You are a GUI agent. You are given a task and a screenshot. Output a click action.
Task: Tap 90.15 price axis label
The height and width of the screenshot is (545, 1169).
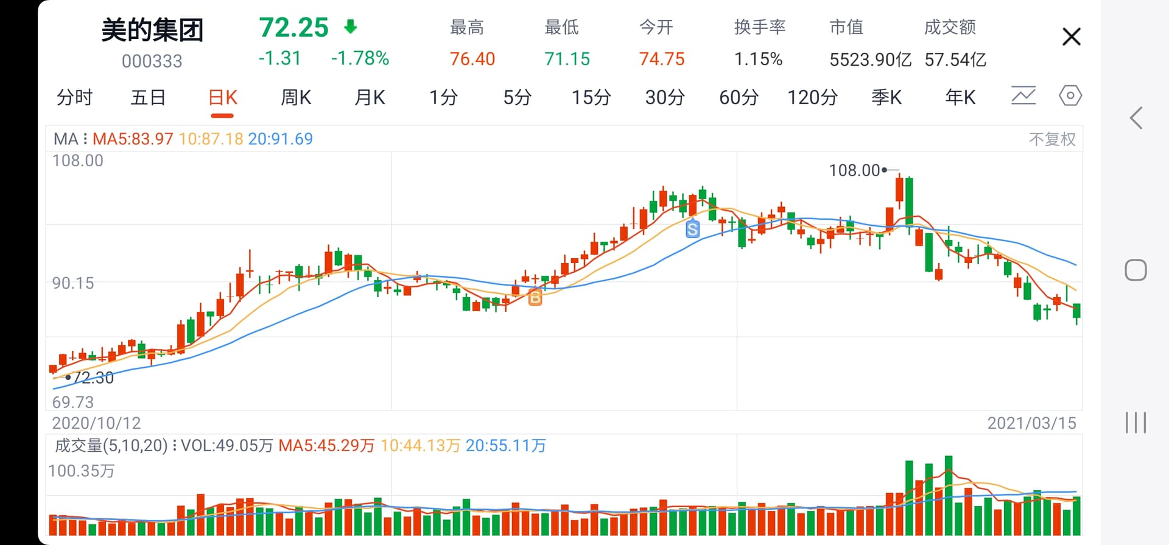(x=73, y=283)
